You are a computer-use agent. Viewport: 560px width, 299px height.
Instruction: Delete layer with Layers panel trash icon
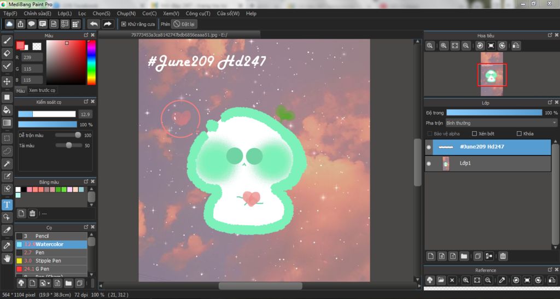[503, 256]
